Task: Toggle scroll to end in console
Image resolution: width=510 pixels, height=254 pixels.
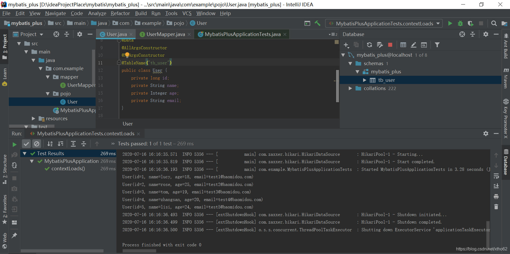Action: [x=496, y=186]
